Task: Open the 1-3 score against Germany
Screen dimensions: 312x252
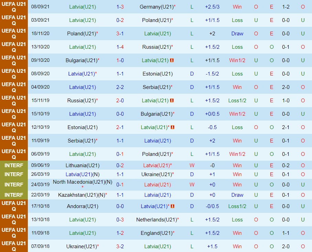Action: [x=120, y=7]
